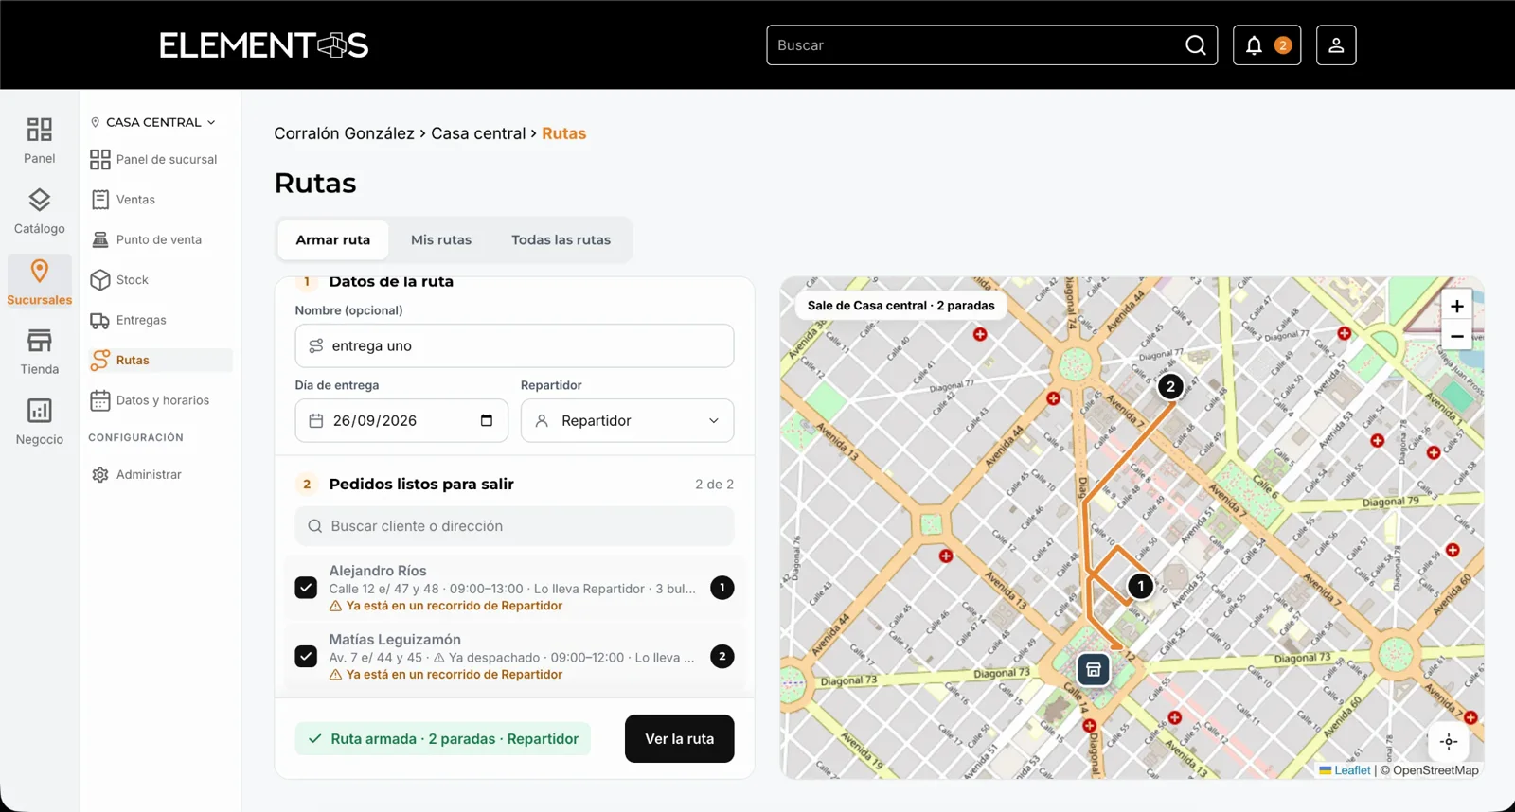Open the Catálogo section icon

click(39, 200)
